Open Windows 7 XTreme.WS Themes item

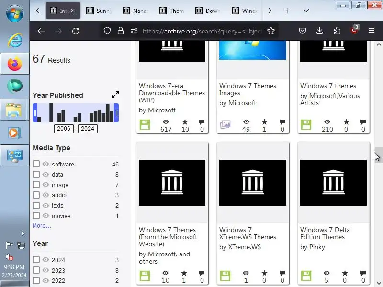(x=248, y=233)
